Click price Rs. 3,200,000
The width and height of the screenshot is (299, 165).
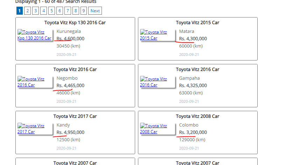click(193, 132)
